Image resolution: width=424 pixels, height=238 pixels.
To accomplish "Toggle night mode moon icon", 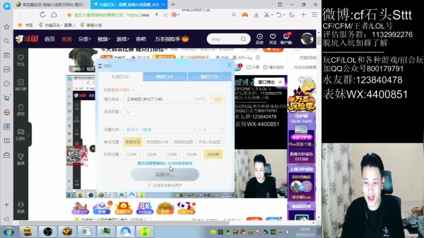I will tap(291, 15).
